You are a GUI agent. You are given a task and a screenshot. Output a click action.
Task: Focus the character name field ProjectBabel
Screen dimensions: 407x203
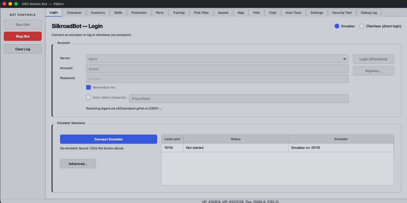pyautogui.click(x=239, y=99)
